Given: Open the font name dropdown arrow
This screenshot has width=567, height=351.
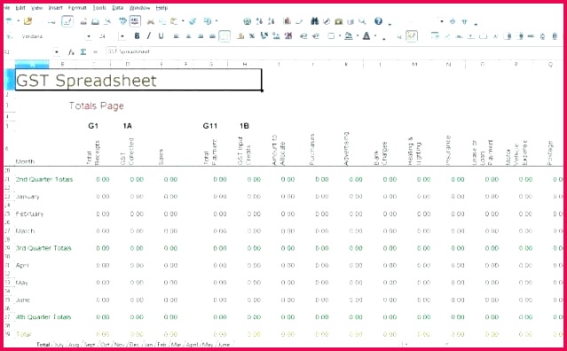Looking at the screenshot, I should coord(88,36).
